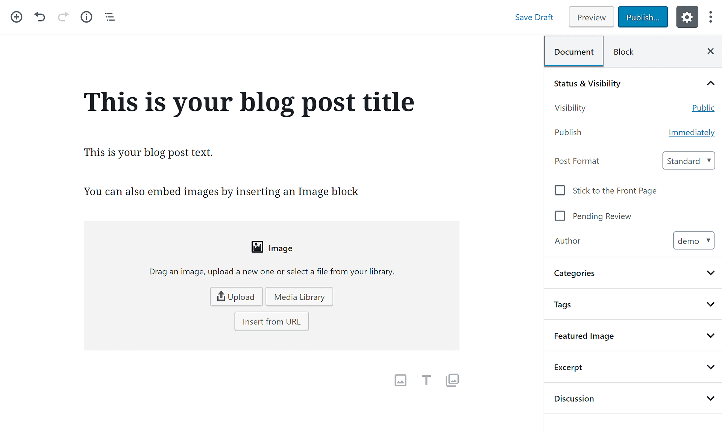Viewport: 722px width, 431px height.
Task: Expand the Featured Image section
Action: click(710, 336)
